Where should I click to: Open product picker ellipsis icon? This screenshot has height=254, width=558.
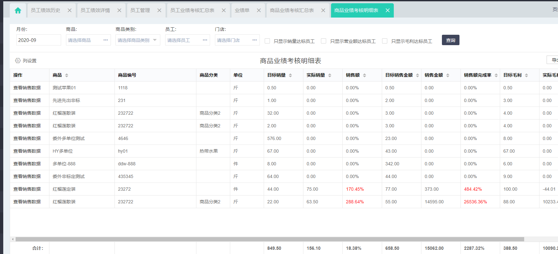coord(106,40)
